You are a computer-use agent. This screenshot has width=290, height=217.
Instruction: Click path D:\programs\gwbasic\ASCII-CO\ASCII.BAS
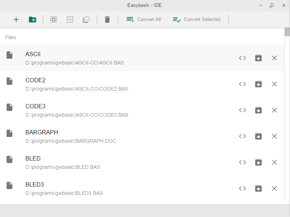[74, 63]
